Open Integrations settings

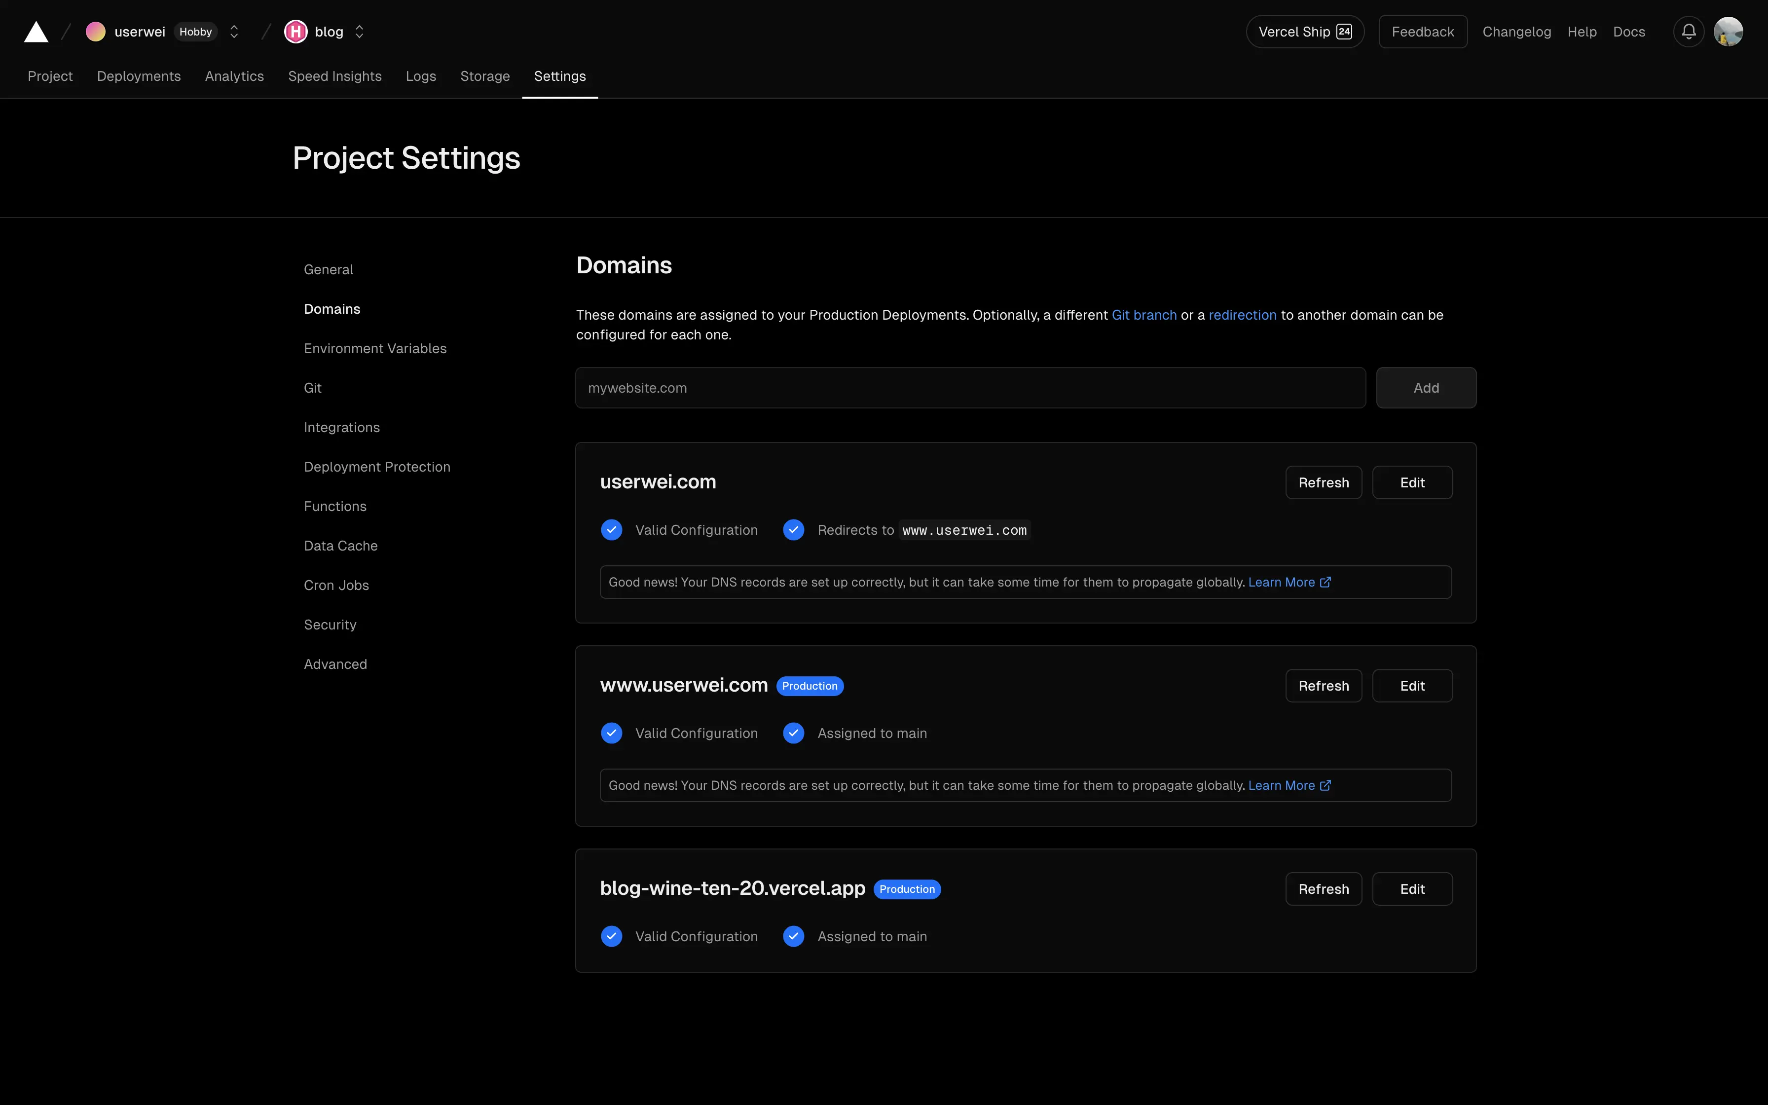342,428
